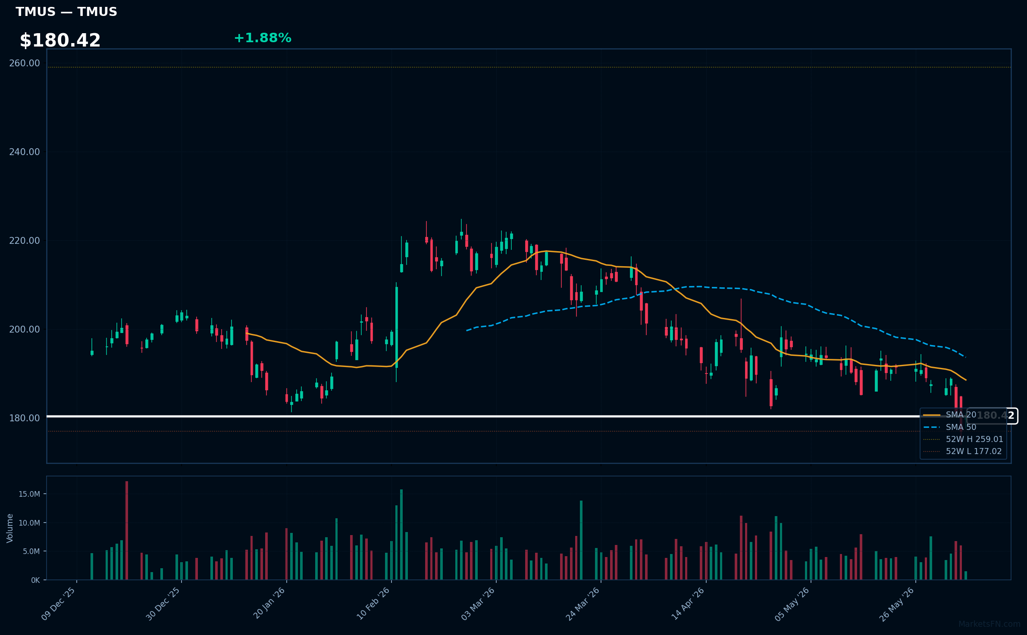Screen dimensions: 1027x635
Task: Click the 0K volume axis label
Action: [x=35, y=580]
